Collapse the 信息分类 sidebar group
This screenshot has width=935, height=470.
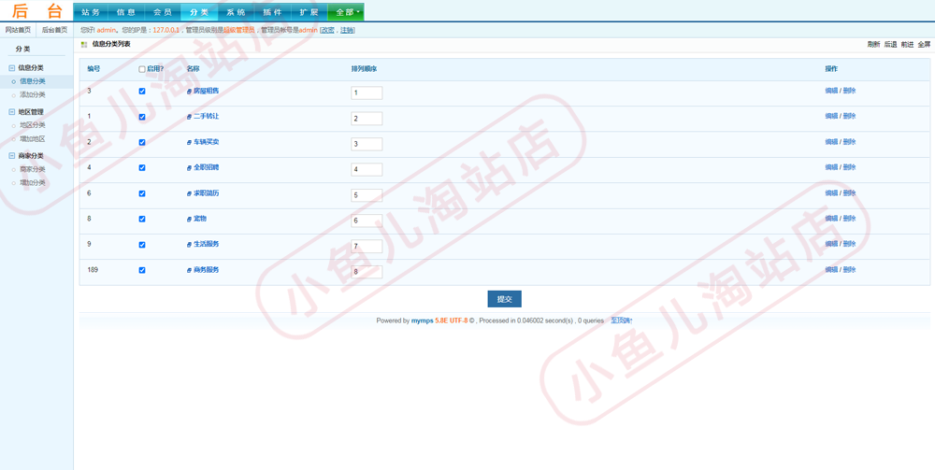[12, 68]
